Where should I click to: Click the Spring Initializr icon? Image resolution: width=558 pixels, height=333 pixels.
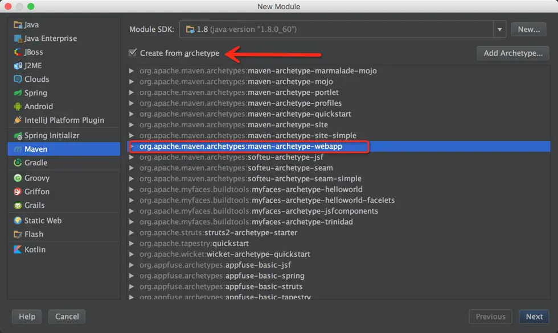pos(18,136)
